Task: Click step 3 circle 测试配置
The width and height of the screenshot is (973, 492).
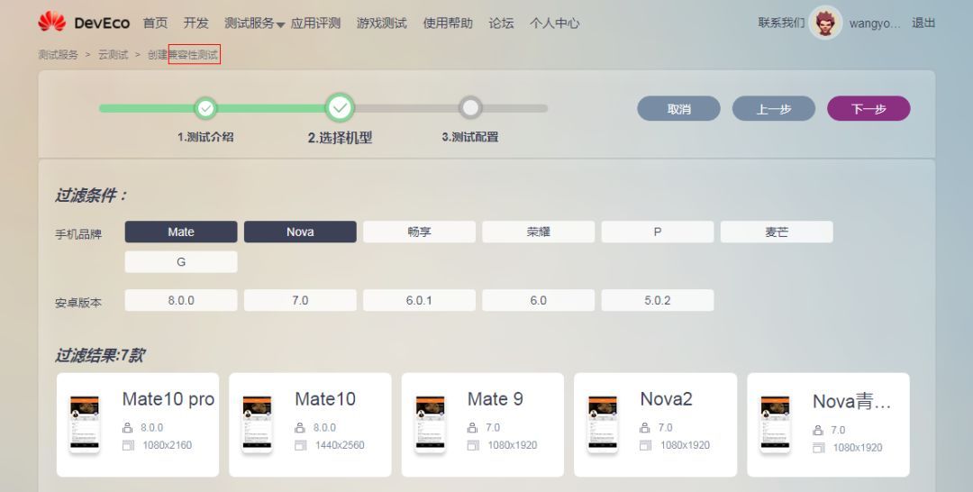Action: (x=470, y=108)
